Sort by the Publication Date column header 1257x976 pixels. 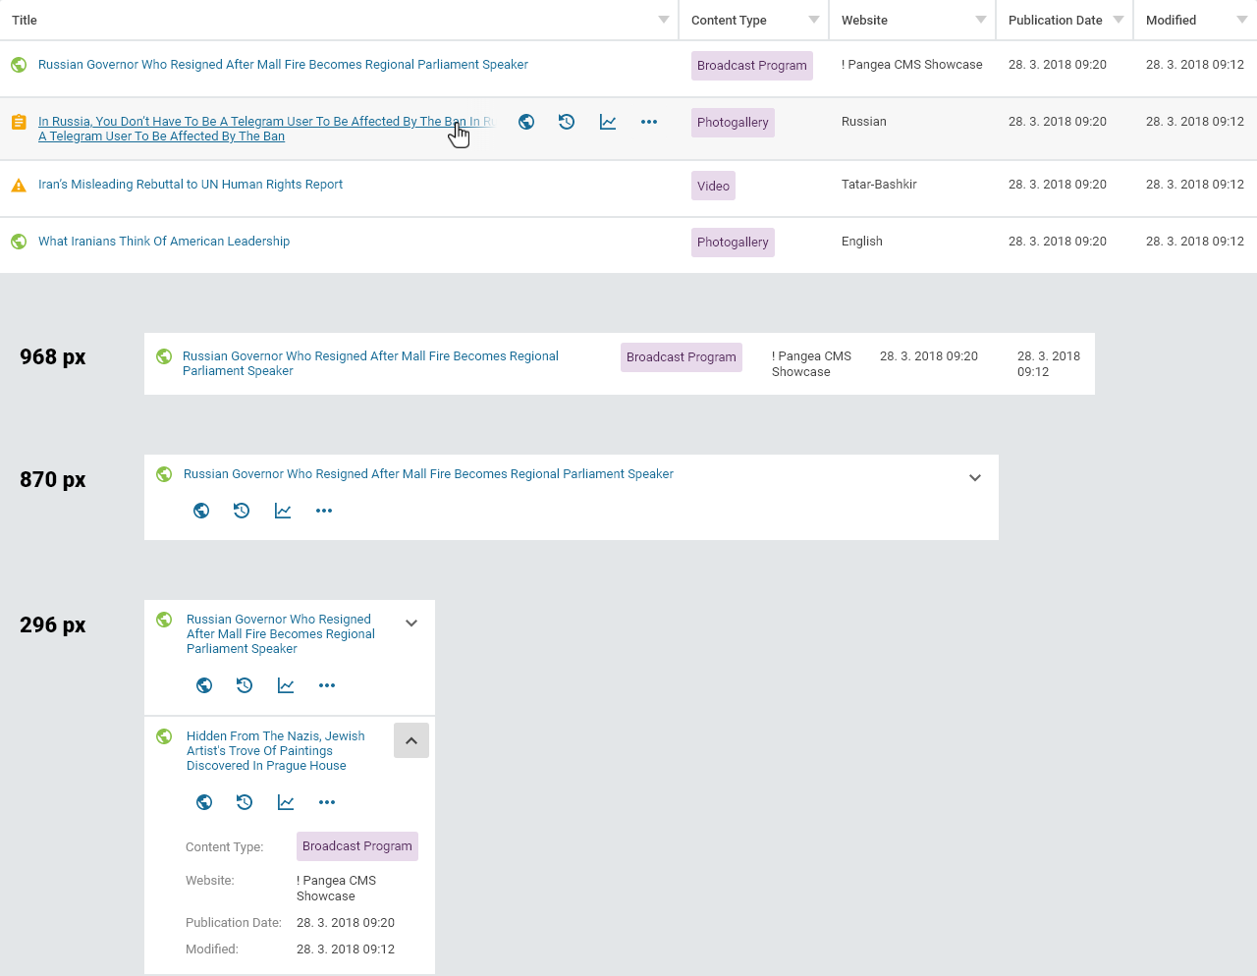(x=1055, y=20)
